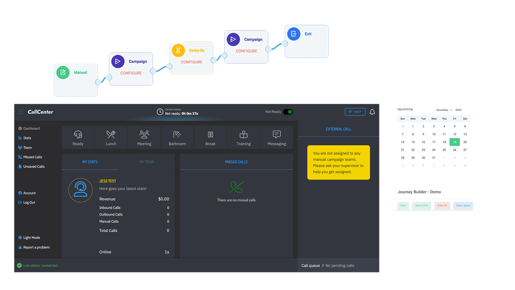Click the Delay By hourglass icon
This screenshot has width=515, height=290.
tap(178, 51)
